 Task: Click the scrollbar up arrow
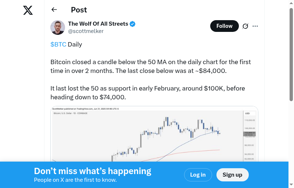coord(291,3)
